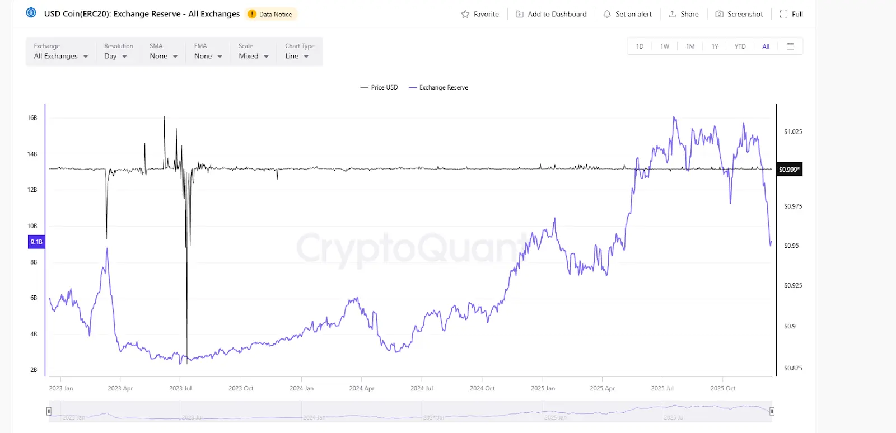The width and height of the screenshot is (896, 433).
Task: Expand the Chart Type dropdown
Action: 297,56
